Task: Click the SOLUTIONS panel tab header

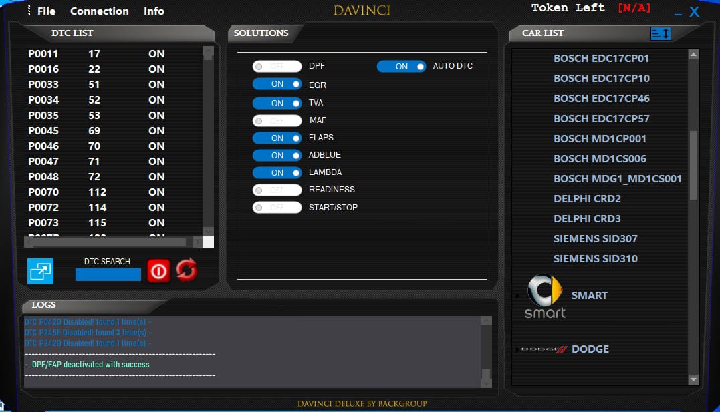Action: point(261,33)
